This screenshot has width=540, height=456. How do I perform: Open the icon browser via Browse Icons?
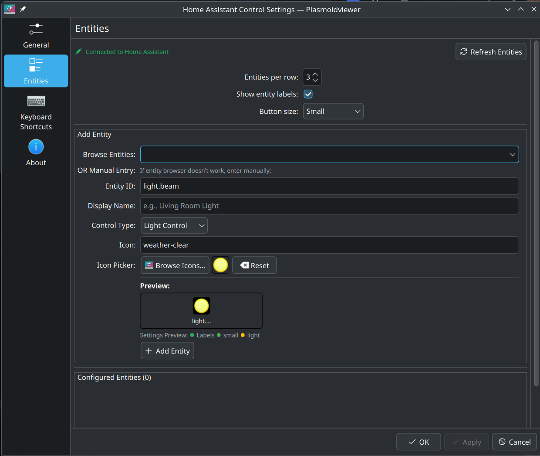tap(175, 265)
